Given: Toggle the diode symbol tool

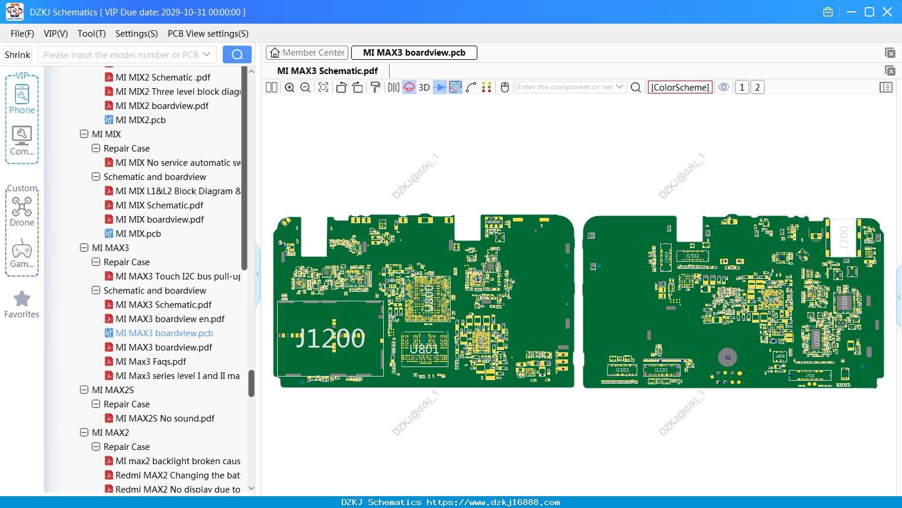Looking at the screenshot, I should (440, 87).
